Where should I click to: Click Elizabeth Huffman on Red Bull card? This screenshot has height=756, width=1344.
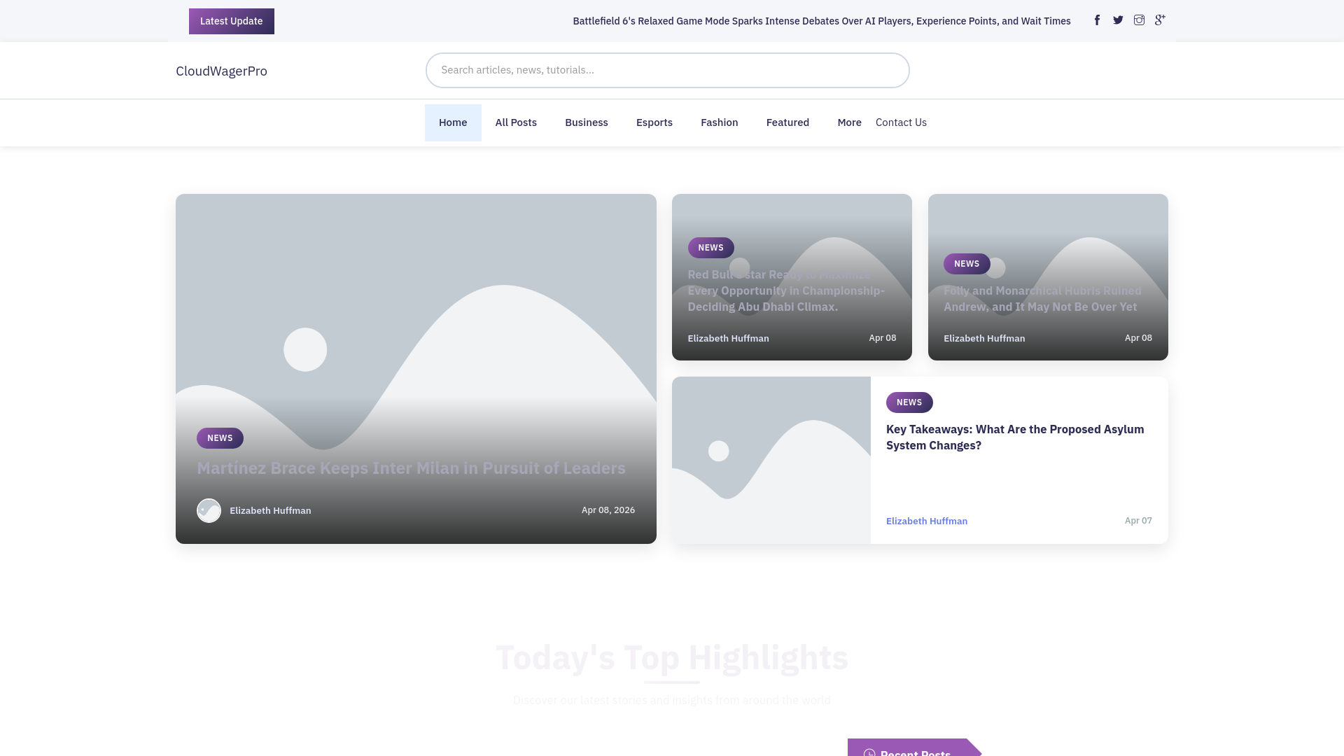pos(728,338)
